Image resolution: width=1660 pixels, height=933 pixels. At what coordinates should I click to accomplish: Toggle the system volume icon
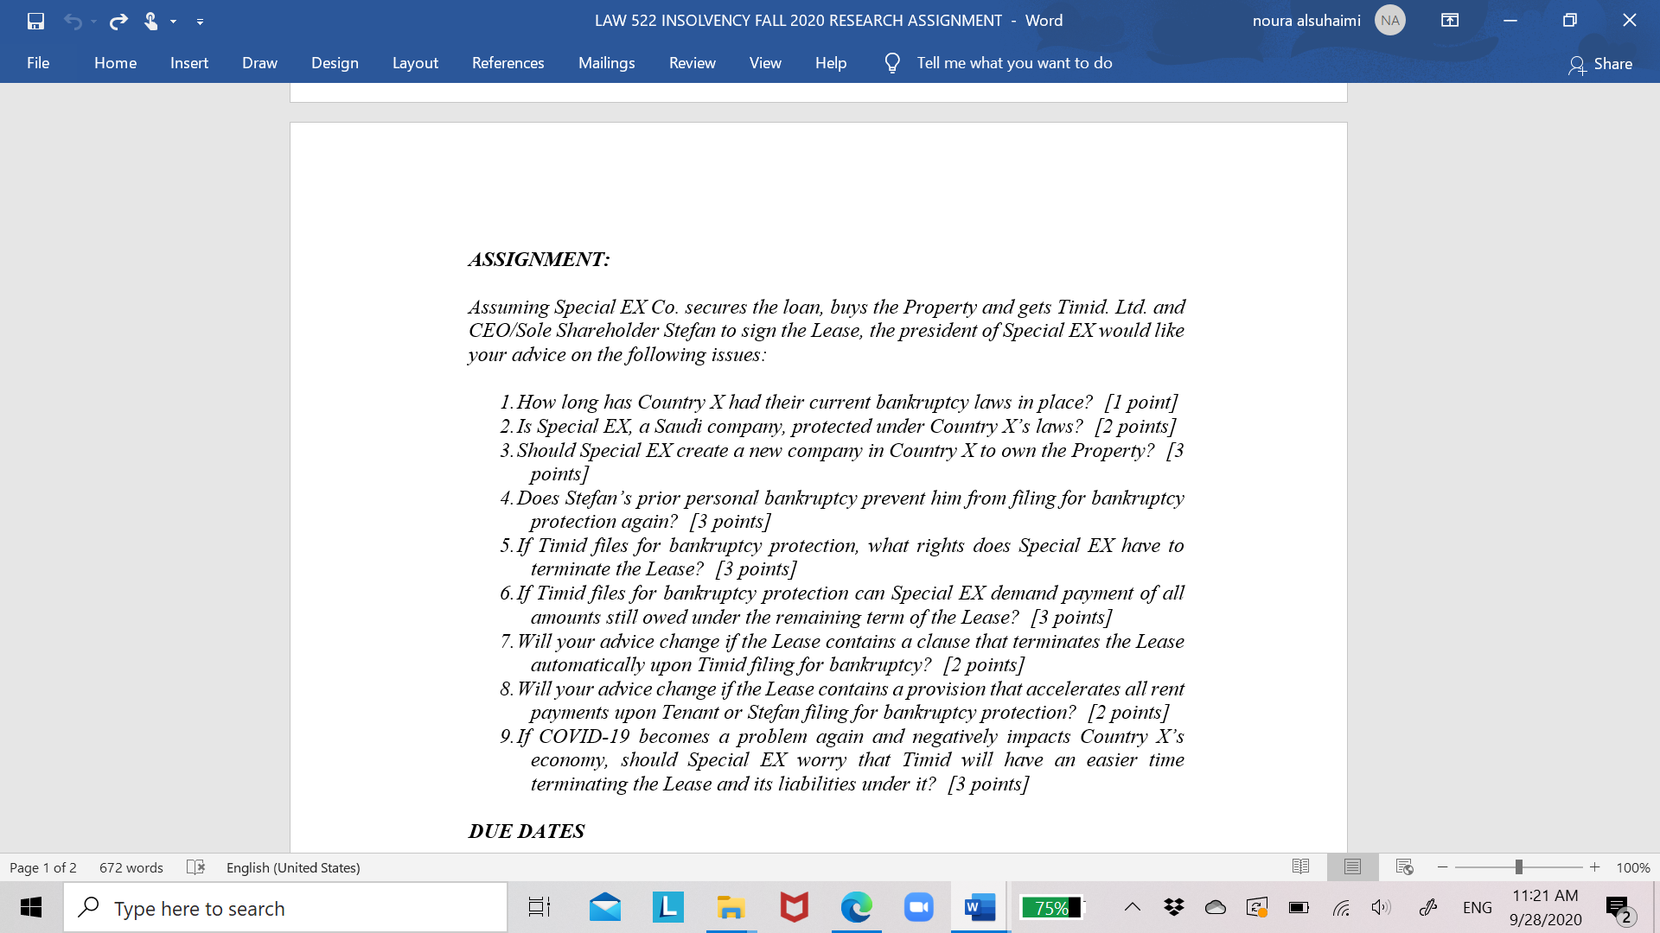pos(1381,907)
